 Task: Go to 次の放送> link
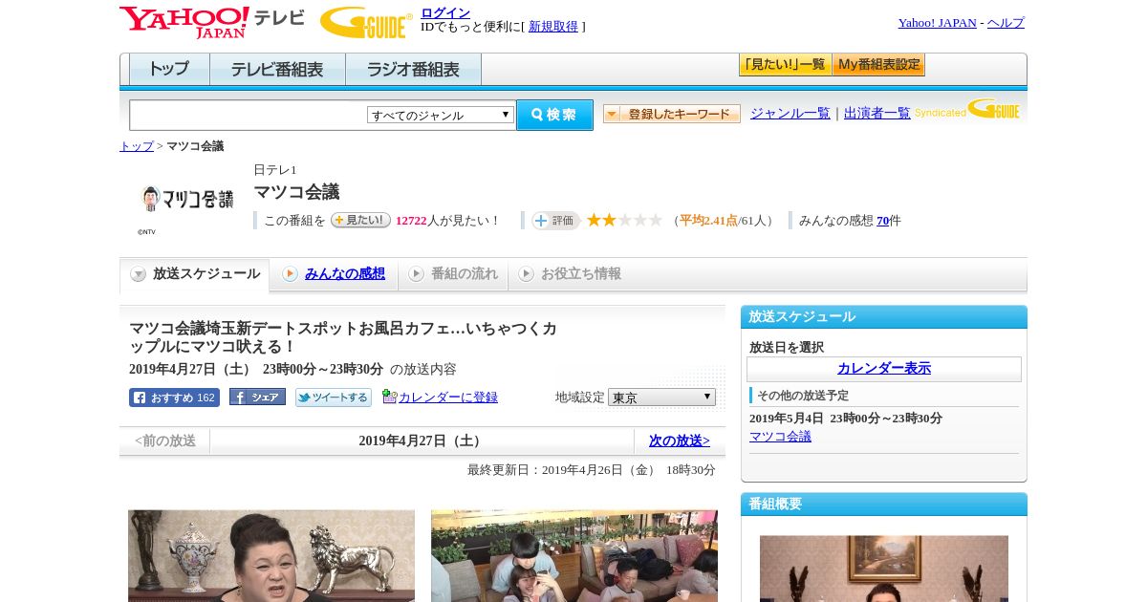tap(680, 441)
